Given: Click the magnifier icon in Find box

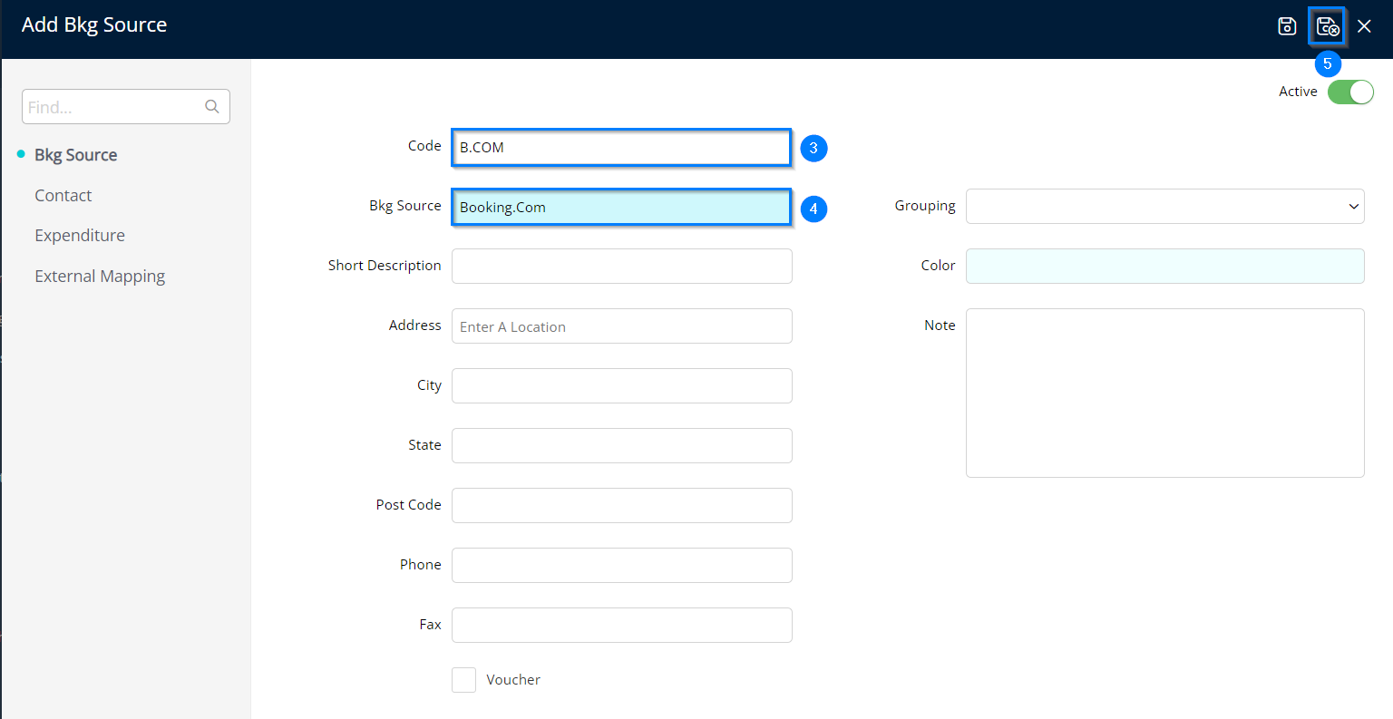Looking at the screenshot, I should [212, 107].
